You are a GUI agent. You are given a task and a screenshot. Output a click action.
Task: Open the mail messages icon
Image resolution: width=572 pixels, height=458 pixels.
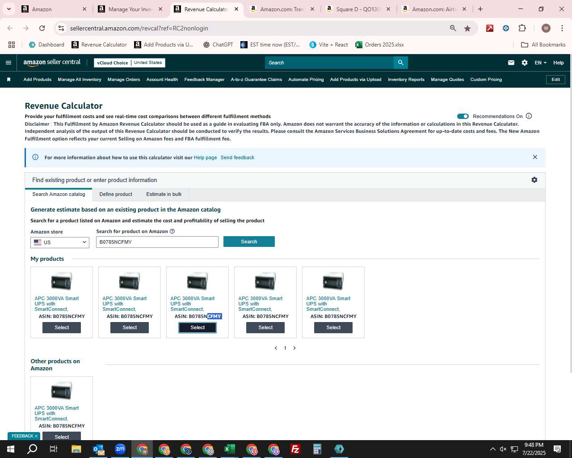tap(511, 63)
